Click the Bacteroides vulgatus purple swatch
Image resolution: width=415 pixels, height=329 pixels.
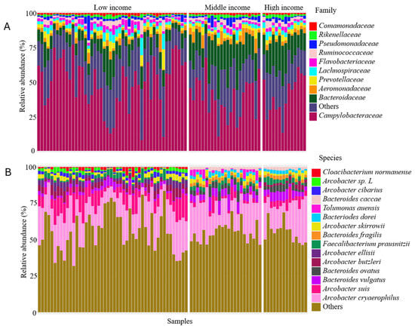tap(316, 280)
